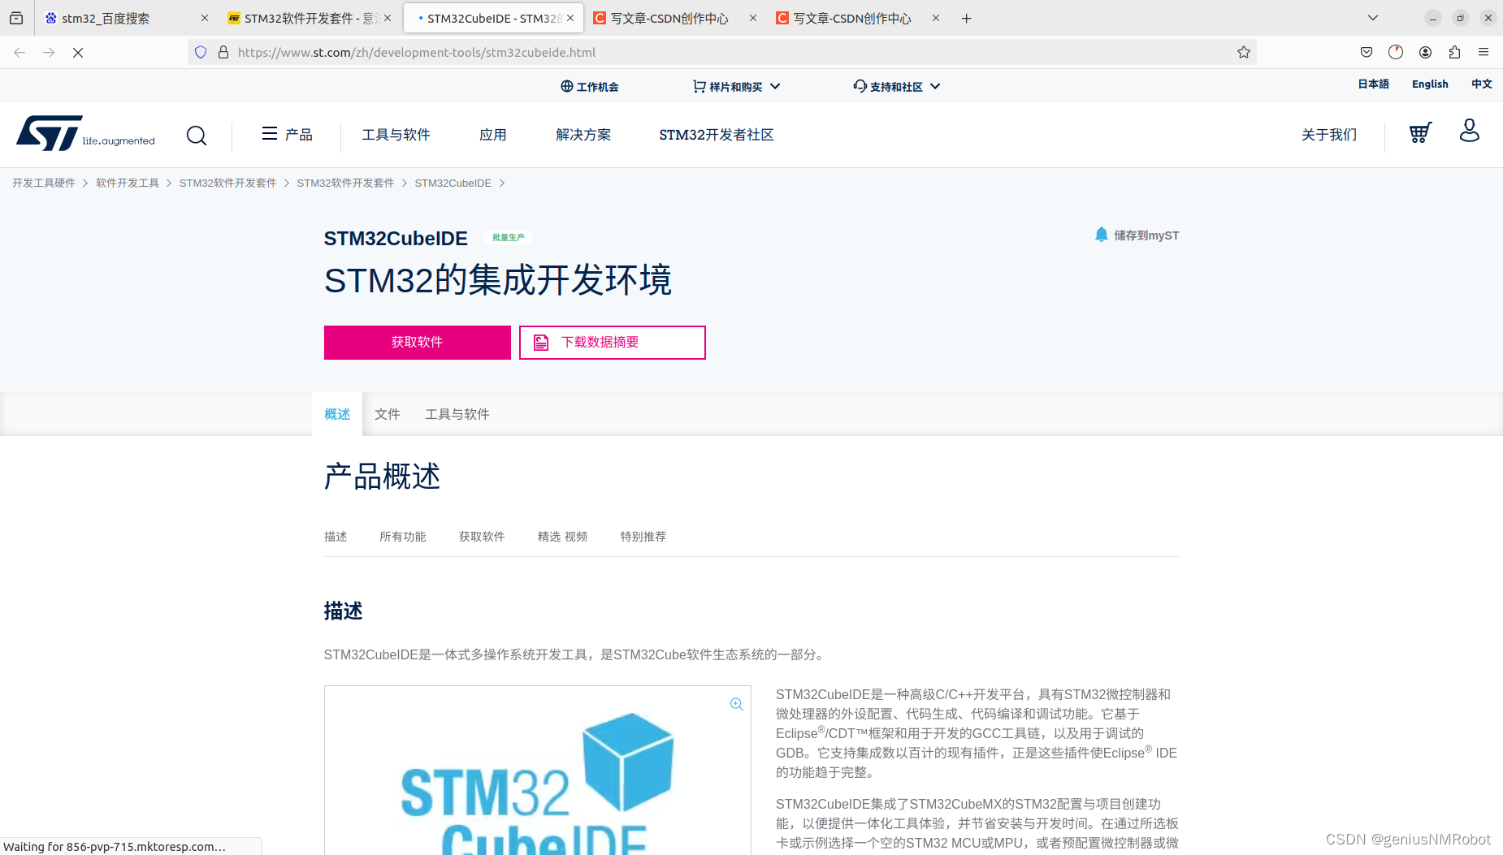Switch to the 工具与软件 product tab
Image resolution: width=1503 pixels, height=855 pixels.
point(457,414)
